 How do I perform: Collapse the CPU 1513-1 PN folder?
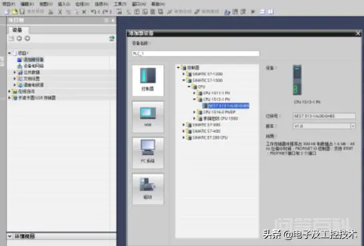195,100
